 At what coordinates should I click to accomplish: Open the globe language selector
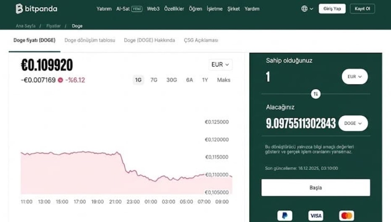pyautogui.click(x=307, y=9)
